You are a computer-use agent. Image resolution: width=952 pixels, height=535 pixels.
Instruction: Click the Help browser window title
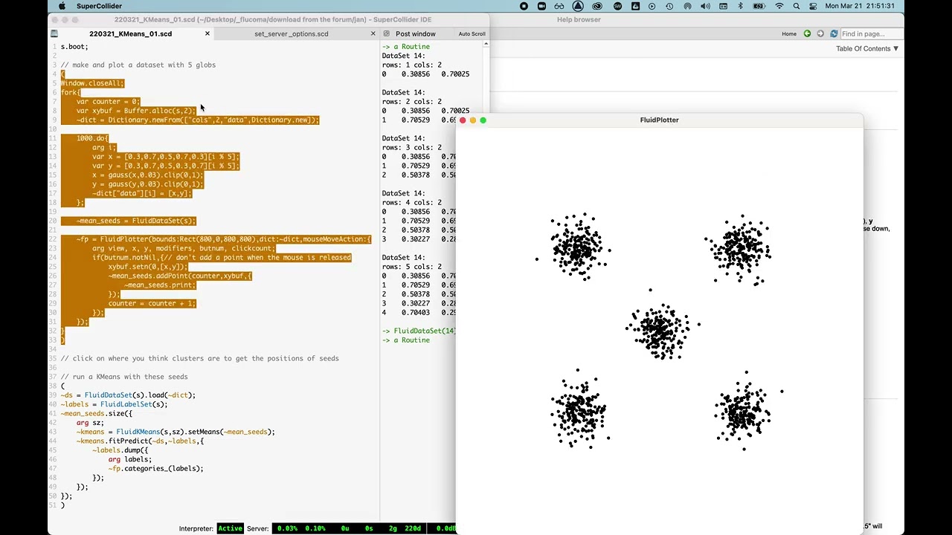(x=579, y=19)
